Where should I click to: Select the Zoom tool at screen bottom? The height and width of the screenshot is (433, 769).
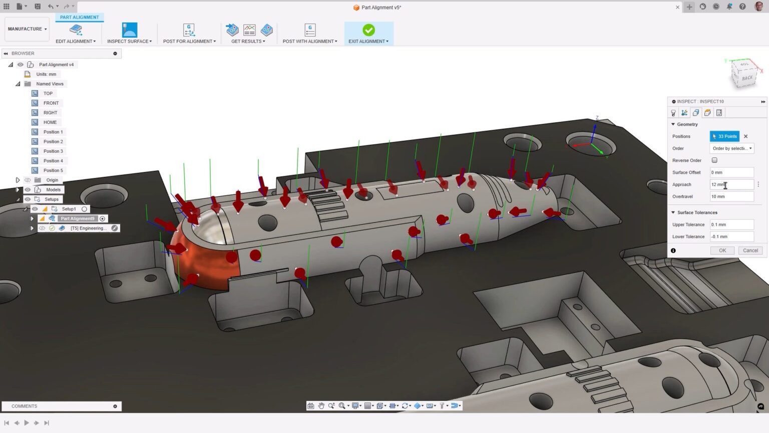click(330, 405)
